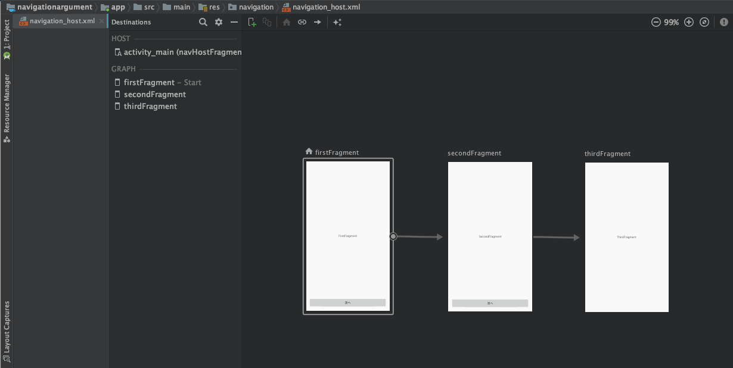Select the action arrow from secondFragment to thirdFragment

pos(556,238)
